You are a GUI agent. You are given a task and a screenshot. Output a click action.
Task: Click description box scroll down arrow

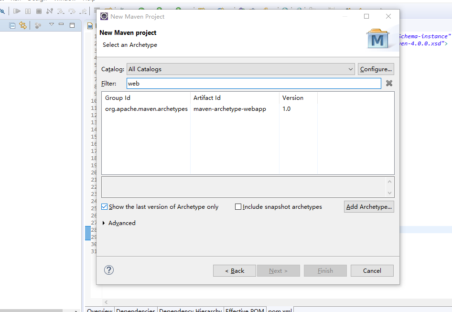389,193
